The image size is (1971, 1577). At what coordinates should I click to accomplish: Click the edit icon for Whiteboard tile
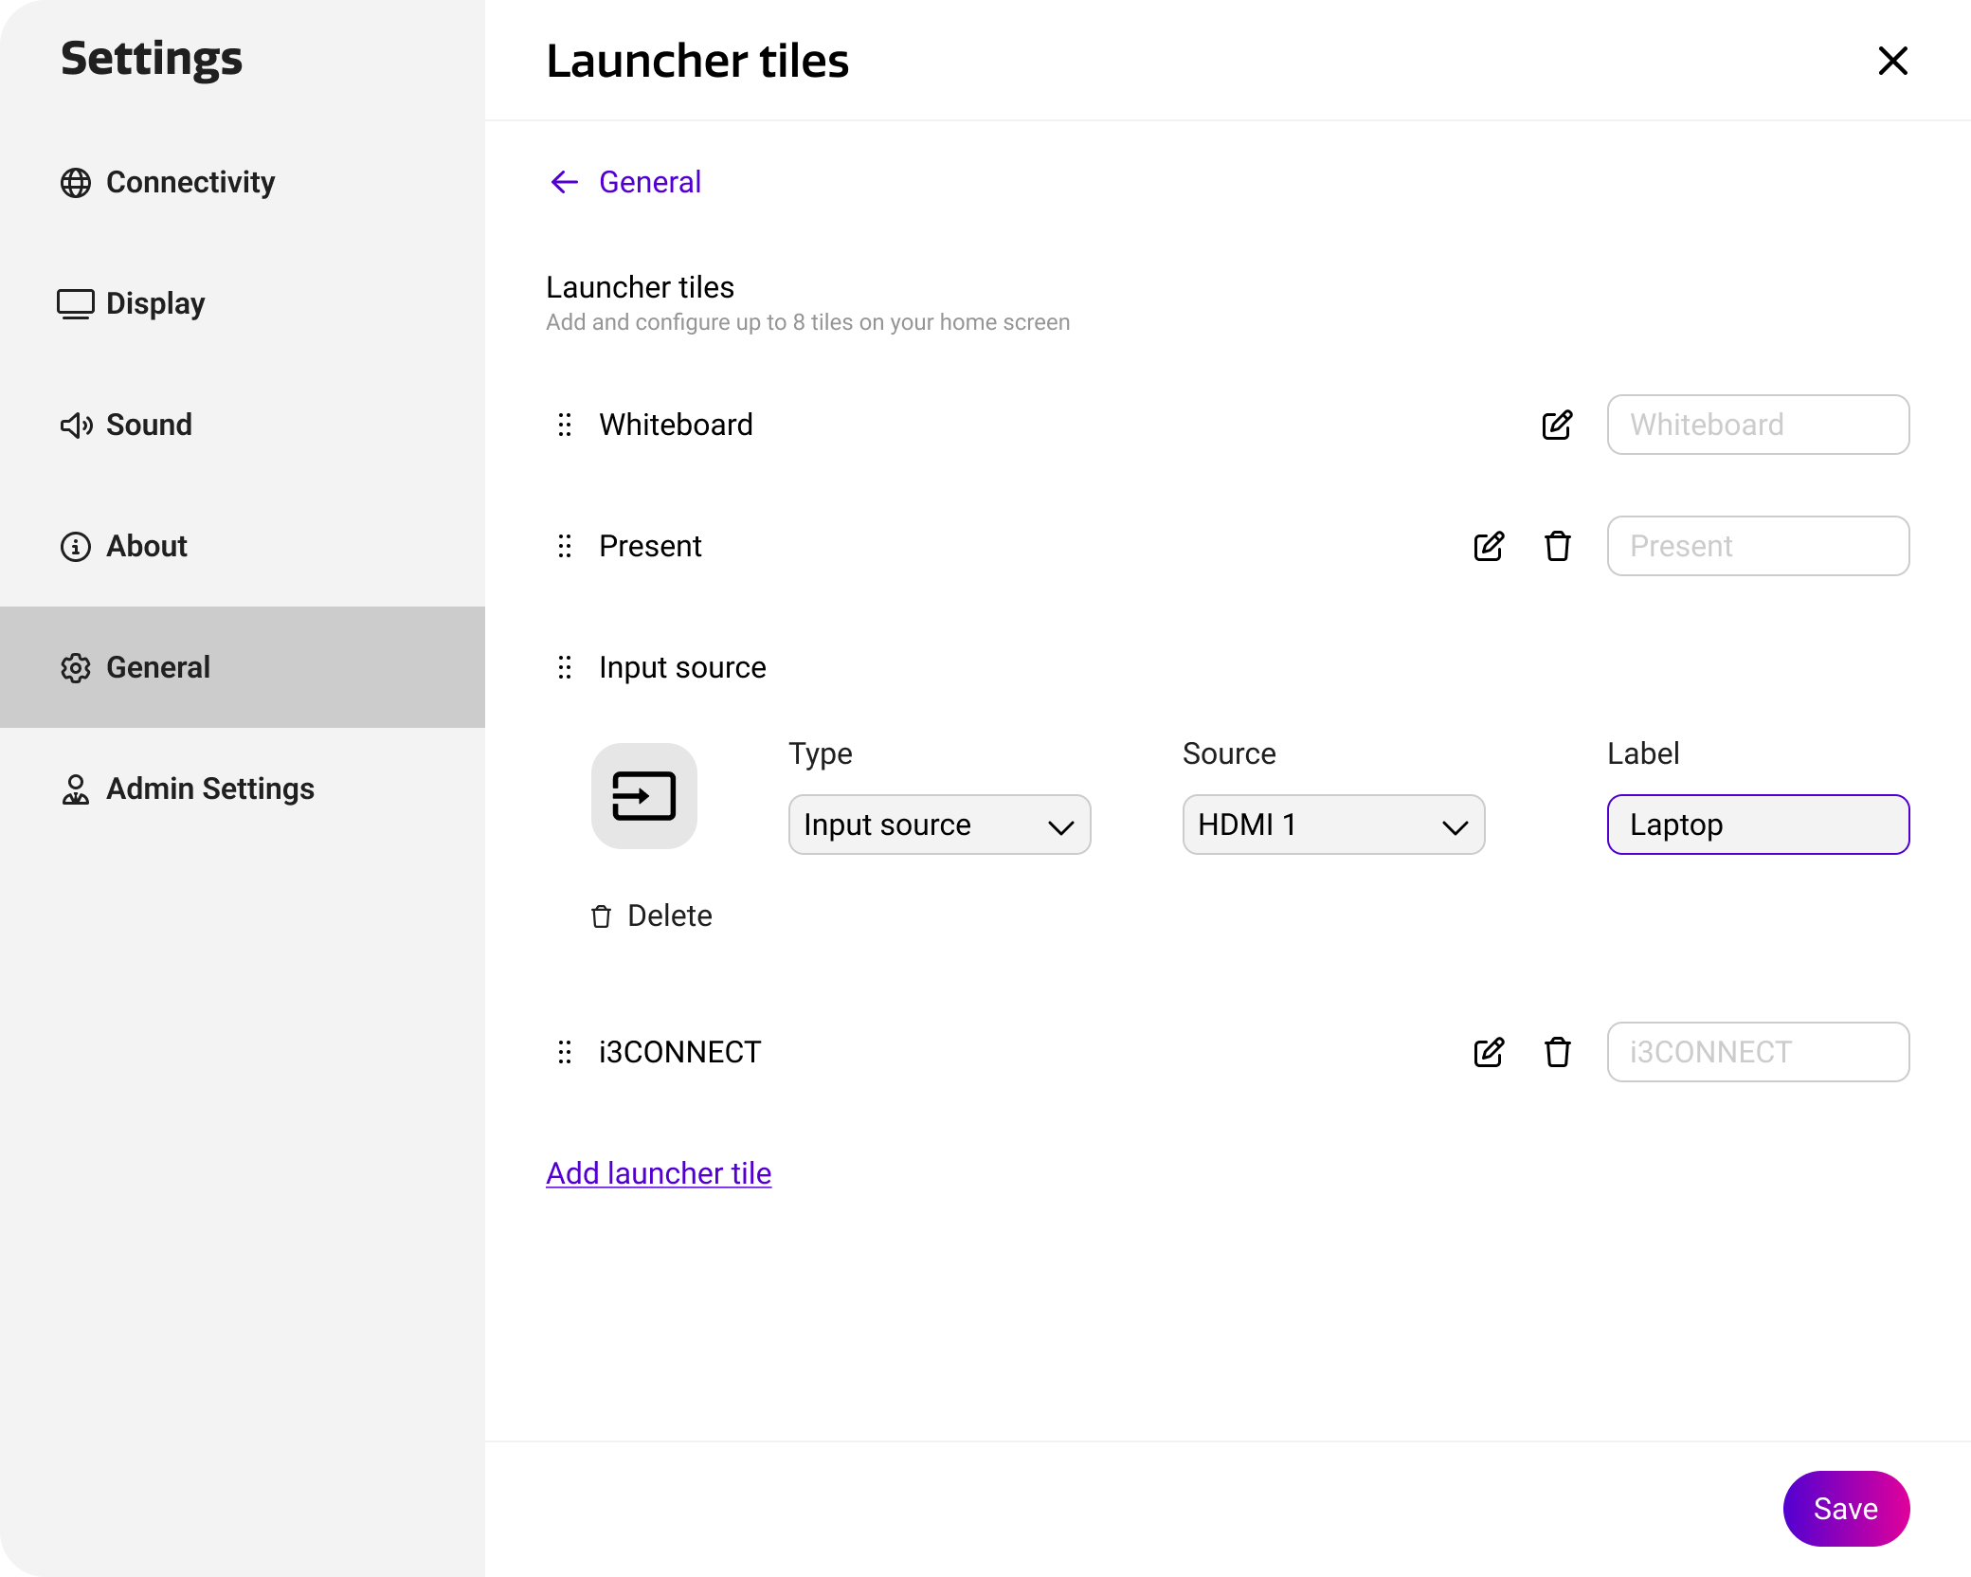1557,425
